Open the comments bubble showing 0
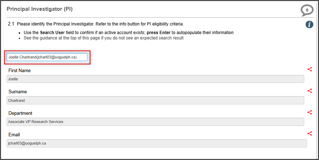Image resolution: width=319 pixels, height=160 pixels. pos(307,10)
